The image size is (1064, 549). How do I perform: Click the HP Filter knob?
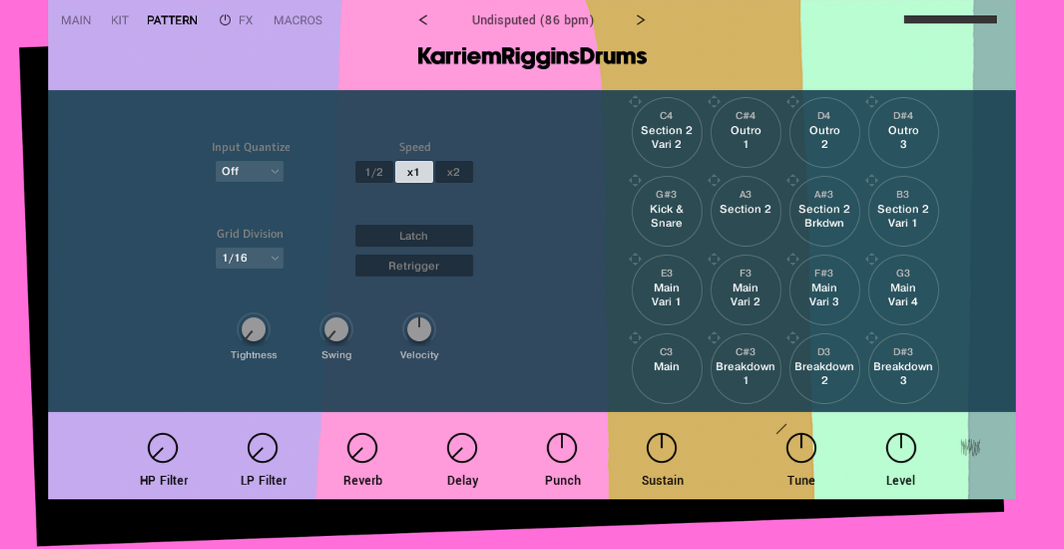[x=163, y=449]
